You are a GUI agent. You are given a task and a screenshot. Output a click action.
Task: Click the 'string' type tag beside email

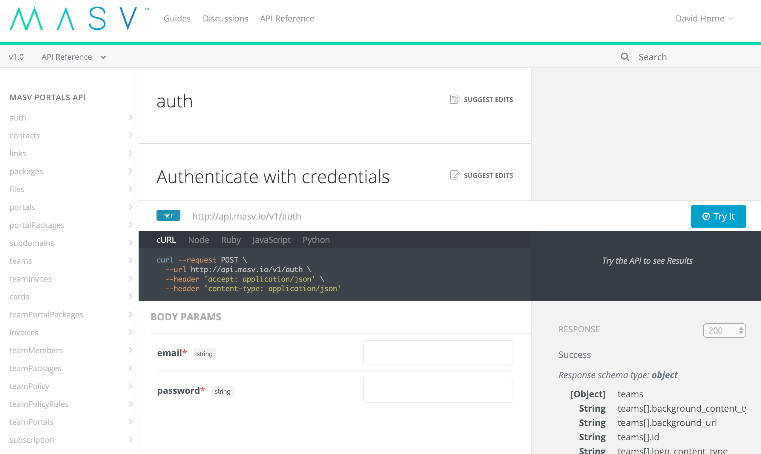pos(204,354)
